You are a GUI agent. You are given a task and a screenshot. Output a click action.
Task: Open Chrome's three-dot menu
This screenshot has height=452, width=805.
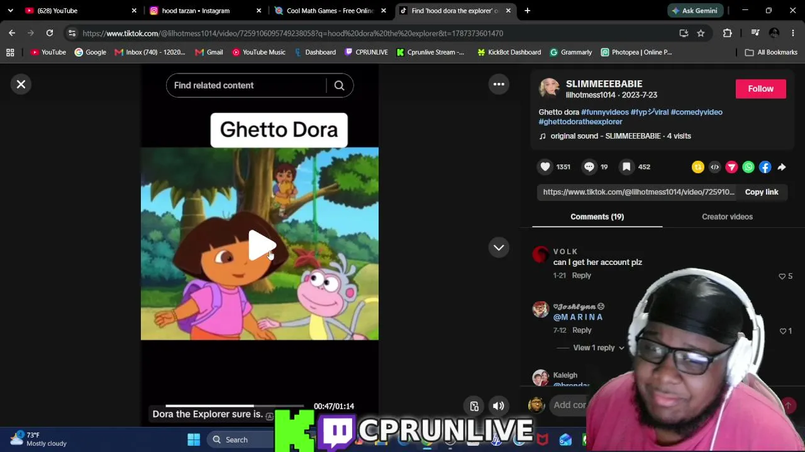(x=793, y=33)
